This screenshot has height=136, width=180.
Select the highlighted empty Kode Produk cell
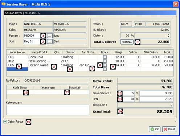17,69
